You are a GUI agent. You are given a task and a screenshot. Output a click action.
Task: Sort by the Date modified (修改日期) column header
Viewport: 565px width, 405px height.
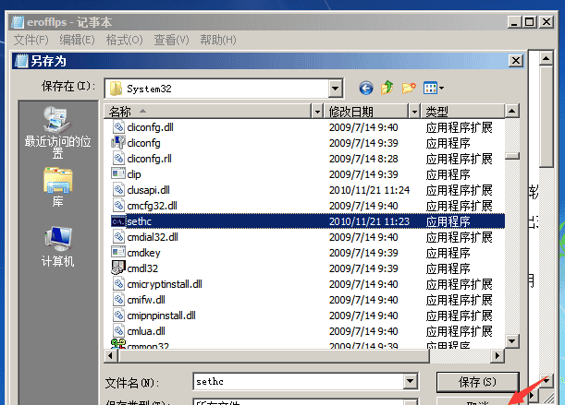(x=366, y=112)
